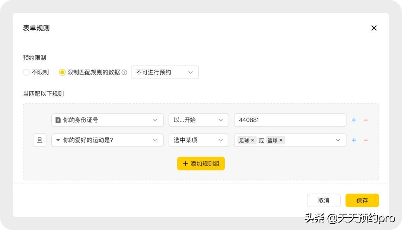The width and height of the screenshot is (402, 230).
Task: Open the 你的身份证号 field selector dropdown
Action: [107, 120]
